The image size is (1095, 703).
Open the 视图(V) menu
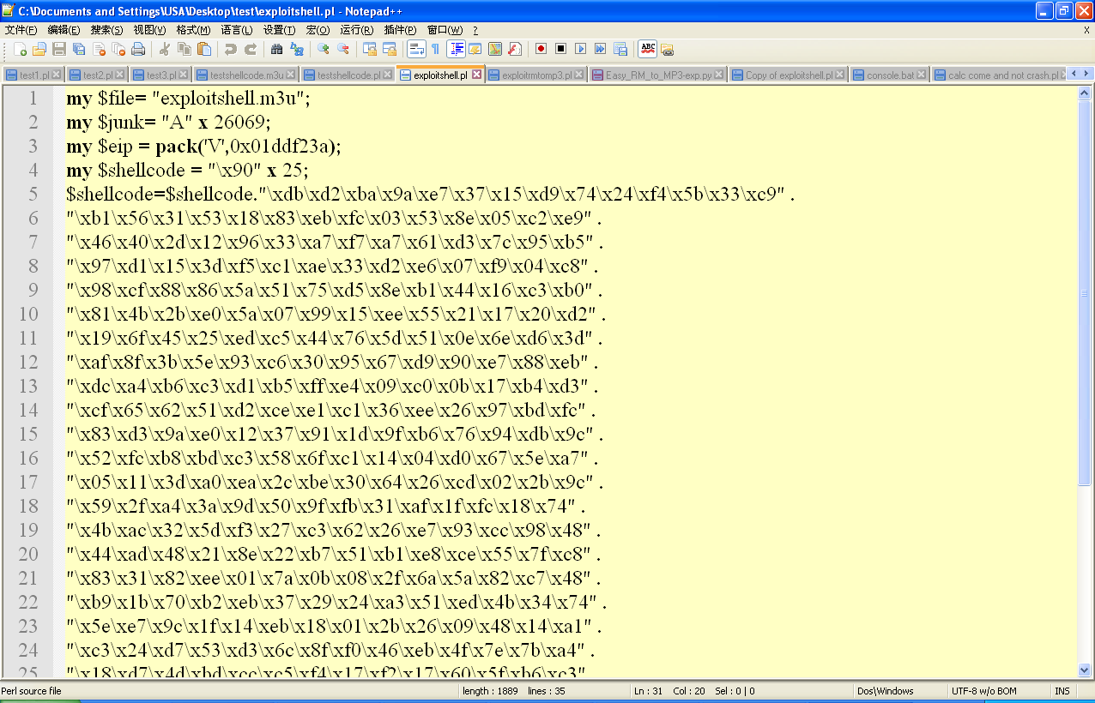(x=150, y=30)
